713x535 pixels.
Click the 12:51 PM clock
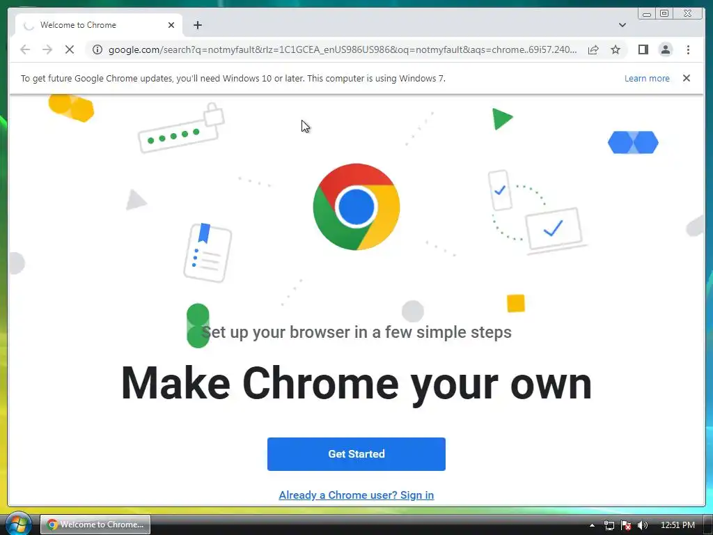pos(677,525)
